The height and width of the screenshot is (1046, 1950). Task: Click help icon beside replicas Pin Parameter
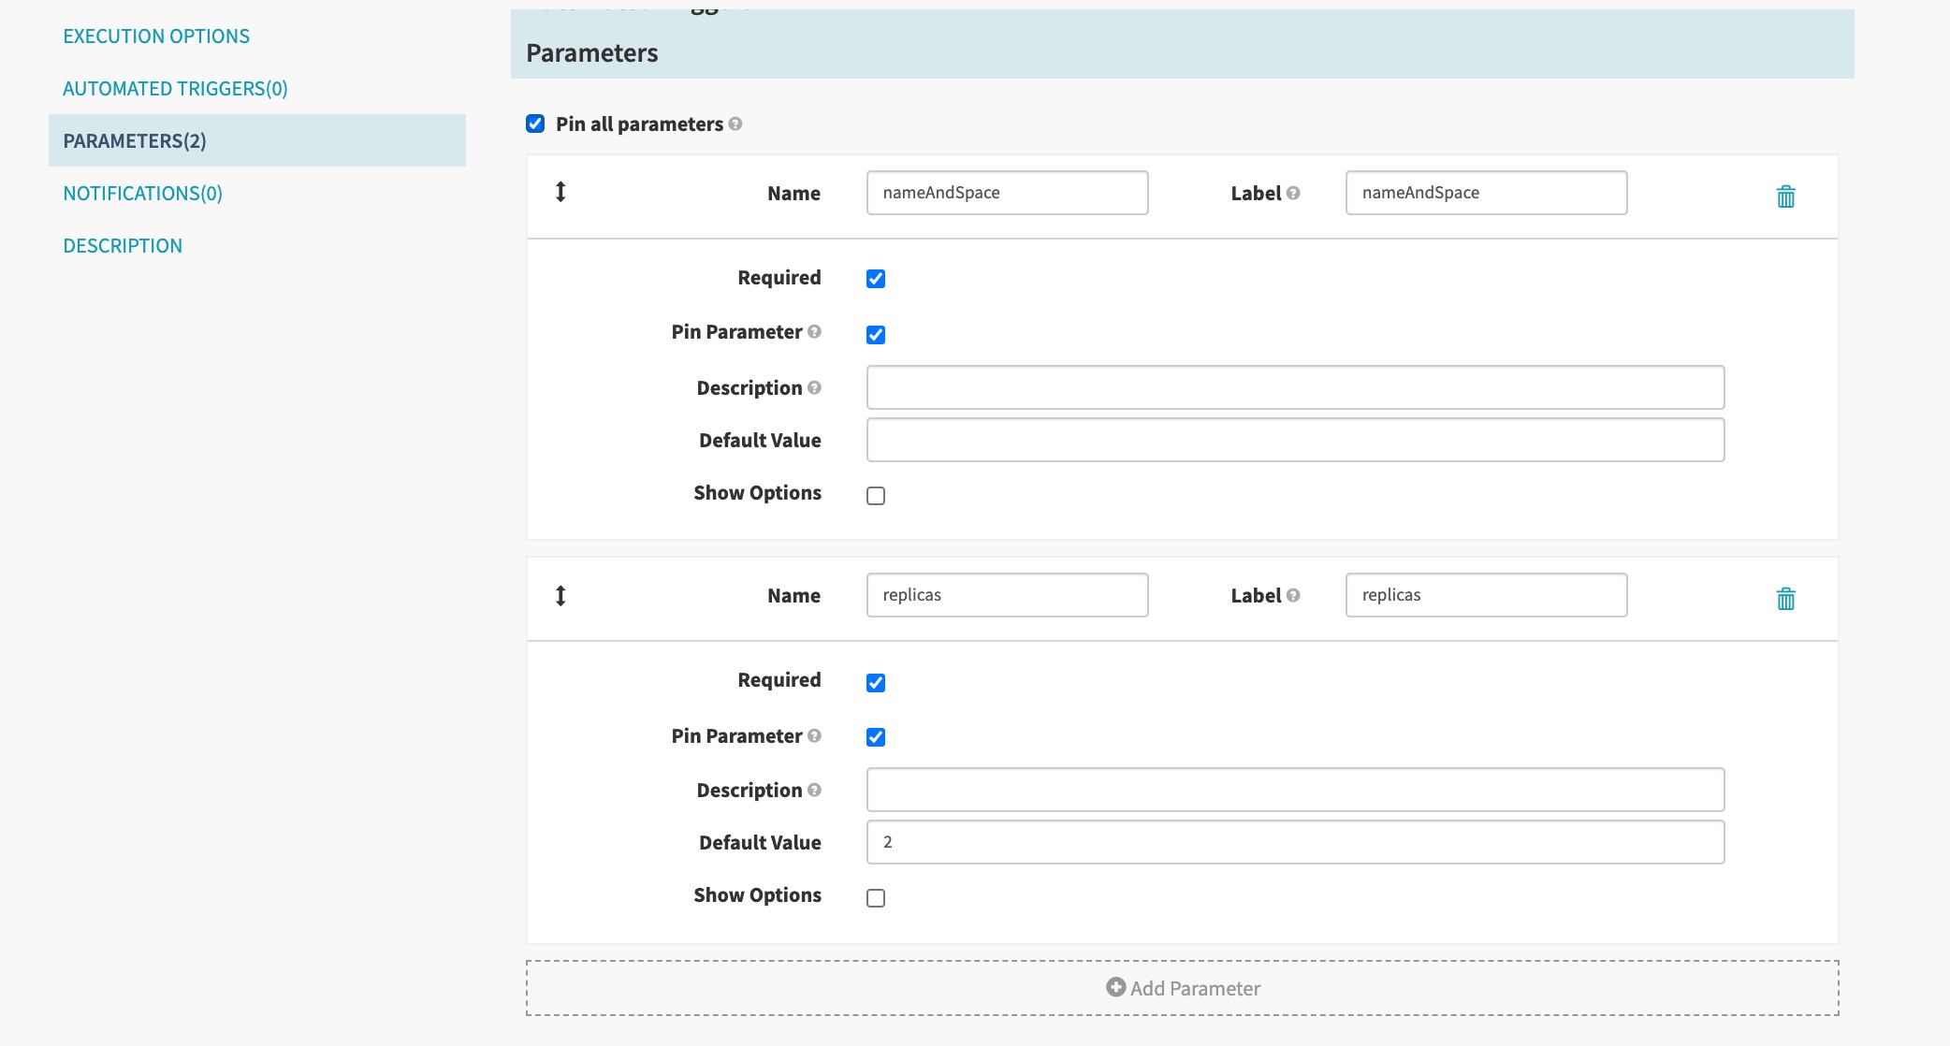click(x=815, y=736)
